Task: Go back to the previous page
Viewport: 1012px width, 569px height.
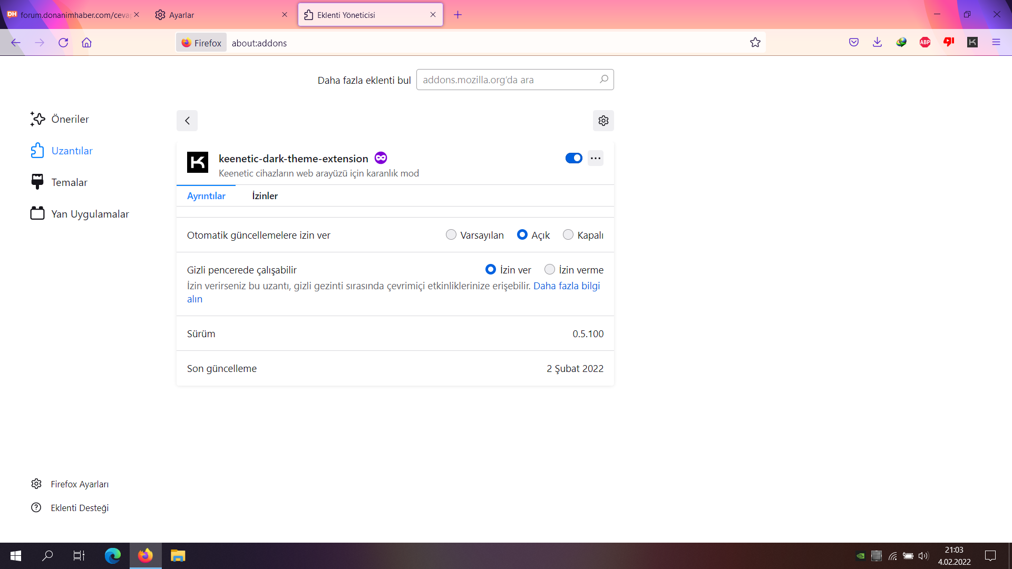Action: coord(16,43)
